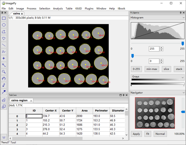Toggle pin on the Widgets panel
This screenshot has width=186, height=145.
(x=180, y=13)
